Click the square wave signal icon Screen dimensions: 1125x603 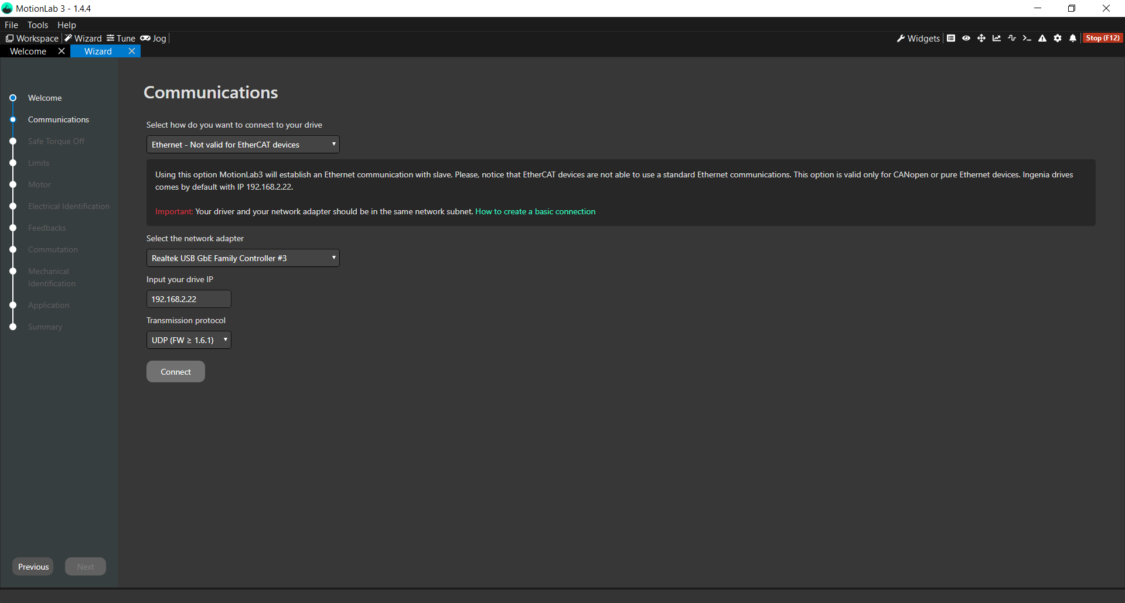pos(1012,38)
